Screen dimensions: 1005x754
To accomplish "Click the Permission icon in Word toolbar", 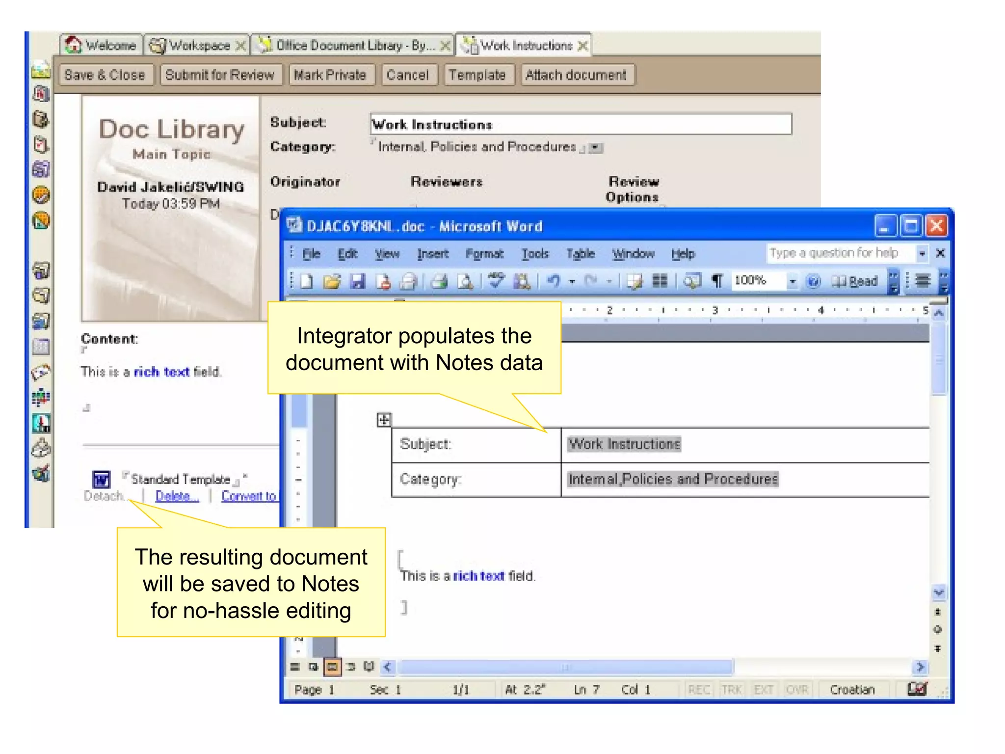I will [383, 281].
